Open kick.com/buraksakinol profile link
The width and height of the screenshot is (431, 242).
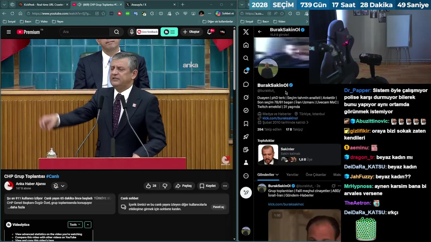coord(280,118)
